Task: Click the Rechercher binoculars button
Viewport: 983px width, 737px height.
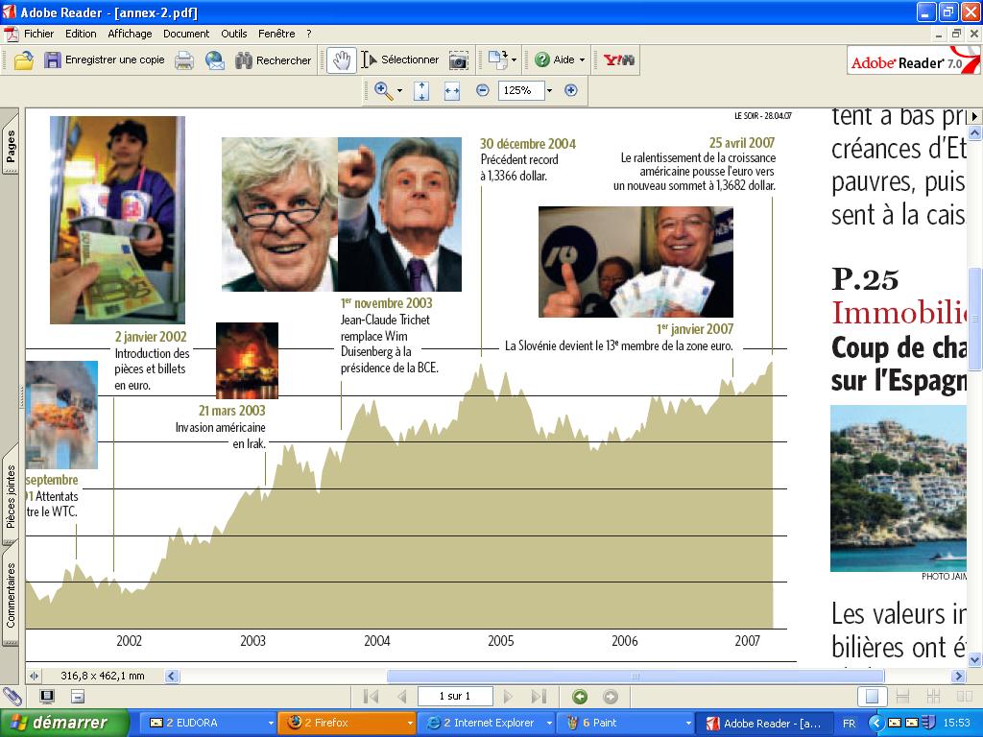Action: pyautogui.click(x=274, y=60)
